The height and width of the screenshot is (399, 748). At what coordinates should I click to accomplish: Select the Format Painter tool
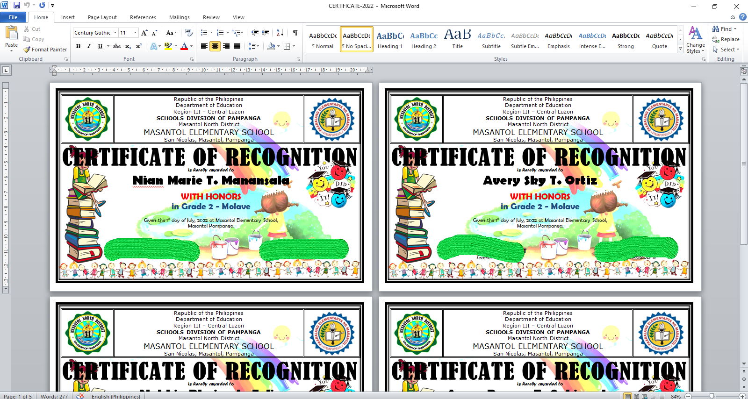45,50
